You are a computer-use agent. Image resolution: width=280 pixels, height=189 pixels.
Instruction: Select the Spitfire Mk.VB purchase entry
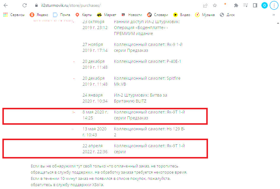(147, 81)
